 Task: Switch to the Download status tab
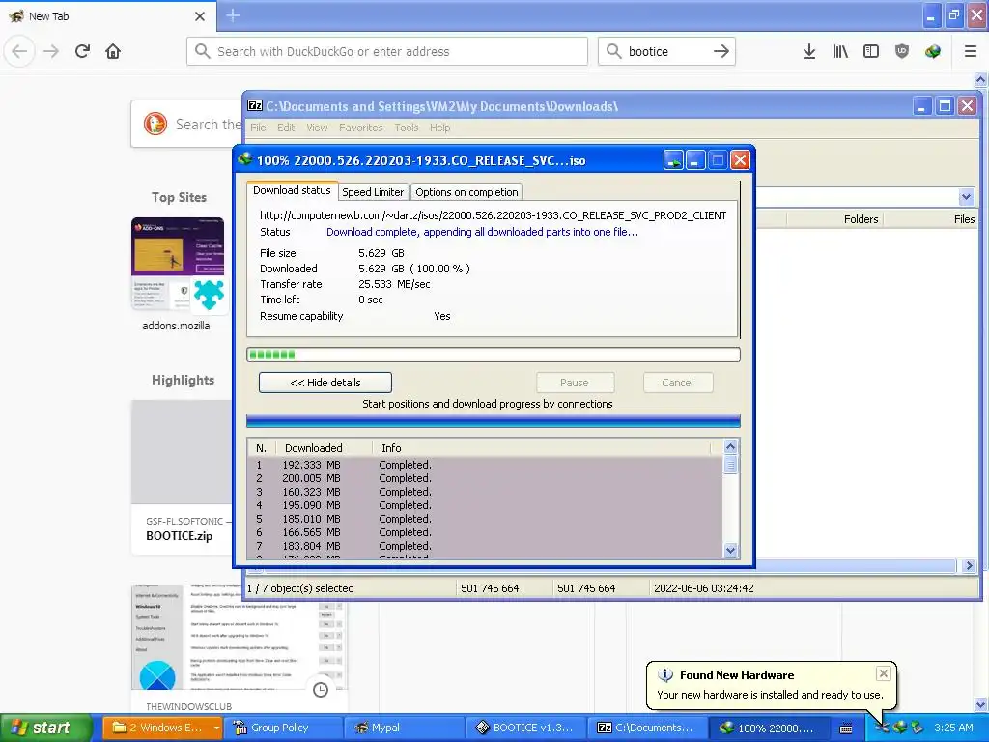click(x=292, y=190)
